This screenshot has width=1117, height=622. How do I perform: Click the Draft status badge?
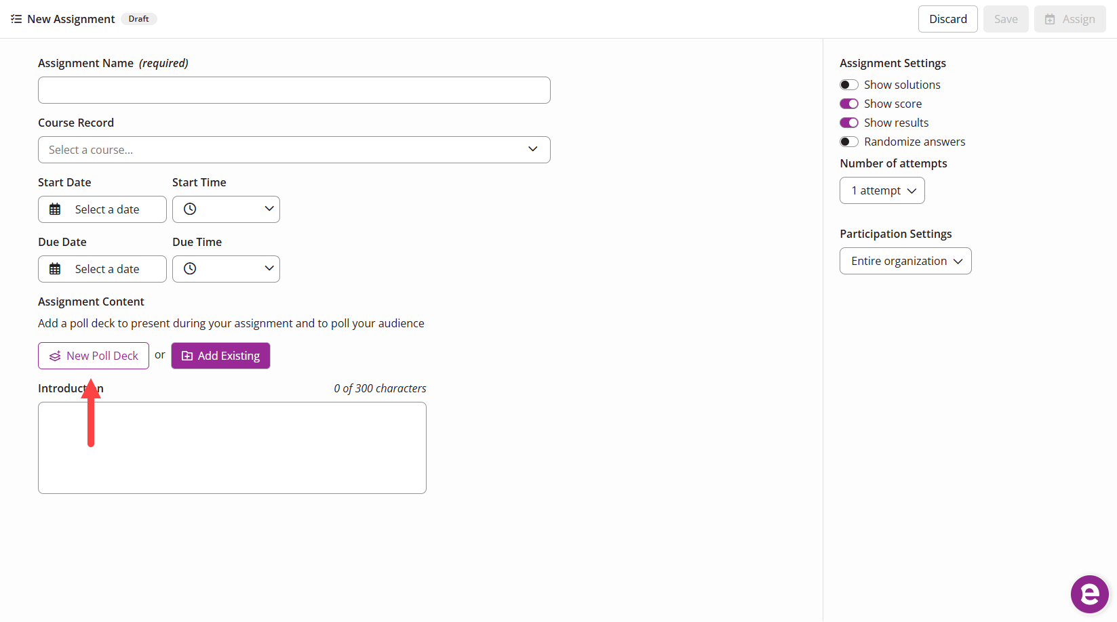[x=139, y=19]
